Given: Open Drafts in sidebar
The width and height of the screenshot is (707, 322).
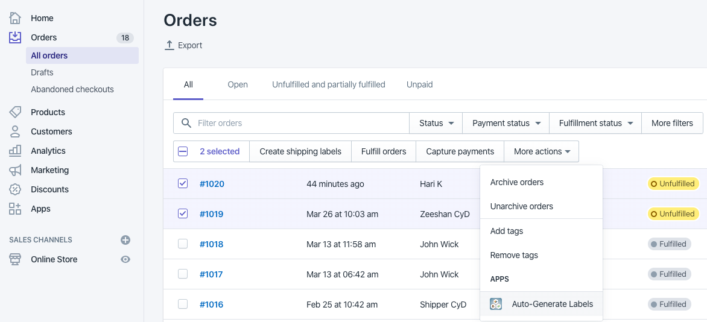Looking at the screenshot, I should click(x=42, y=72).
